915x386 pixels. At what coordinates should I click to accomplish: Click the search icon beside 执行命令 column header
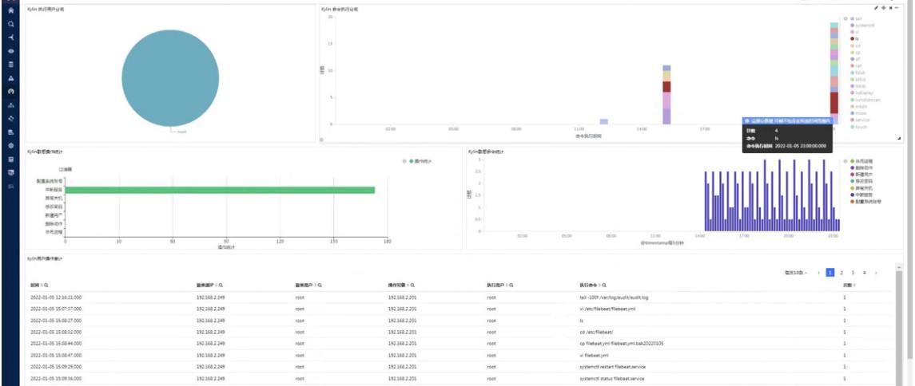coord(606,286)
